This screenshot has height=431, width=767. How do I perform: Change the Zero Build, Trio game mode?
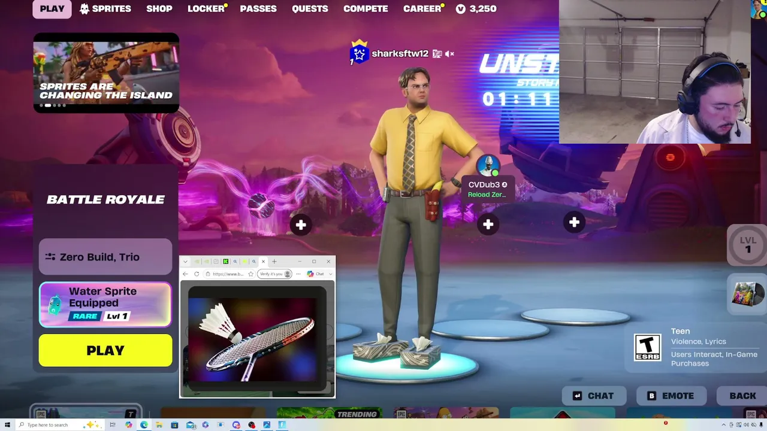[x=105, y=257]
